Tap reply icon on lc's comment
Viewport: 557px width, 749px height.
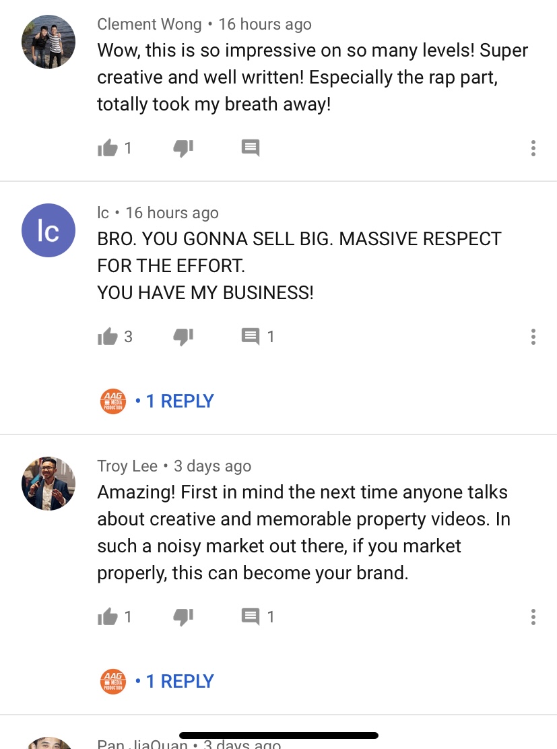click(x=251, y=337)
